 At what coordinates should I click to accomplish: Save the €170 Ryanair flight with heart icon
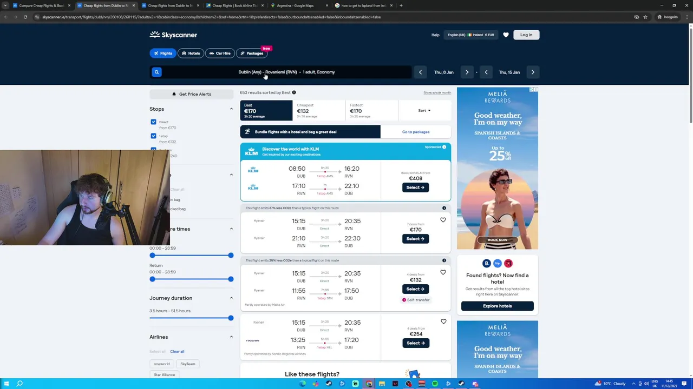click(443, 220)
